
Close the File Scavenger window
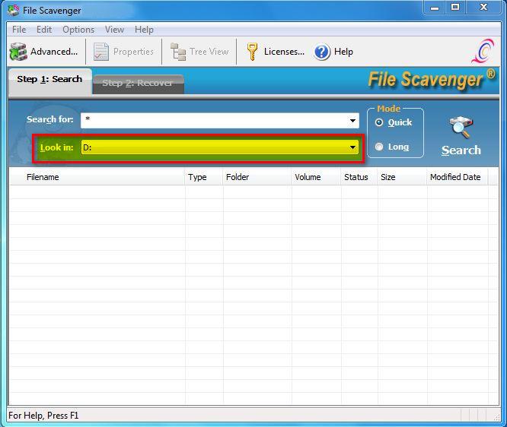pyautogui.click(x=483, y=8)
